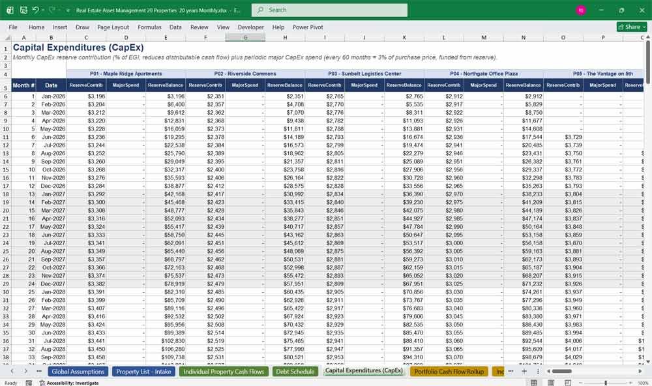Viewport: 652px width, 386px height.
Task: Open the Home ribbon tab
Action: coord(37,27)
